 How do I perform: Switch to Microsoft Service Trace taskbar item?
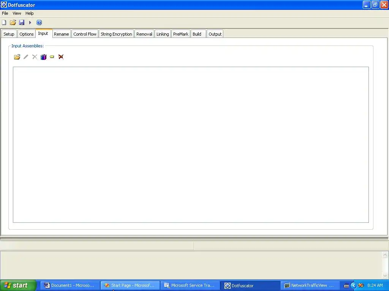(x=190, y=286)
